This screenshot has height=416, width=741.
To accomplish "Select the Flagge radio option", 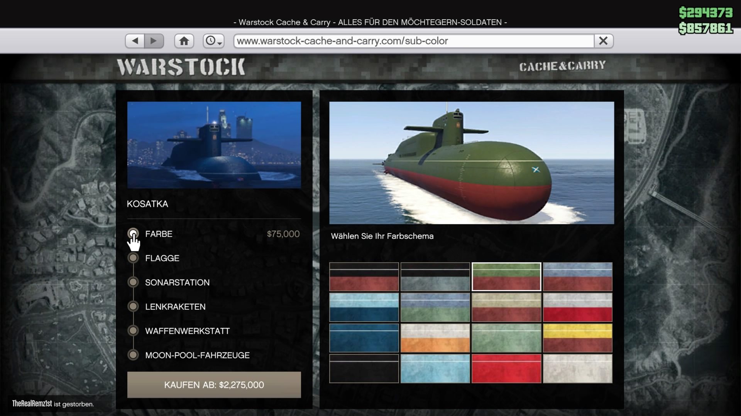I will (x=133, y=258).
